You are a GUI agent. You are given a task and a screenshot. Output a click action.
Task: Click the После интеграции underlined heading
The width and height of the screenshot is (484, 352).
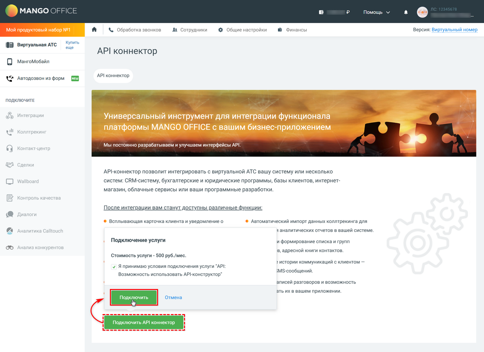point(183,208)
